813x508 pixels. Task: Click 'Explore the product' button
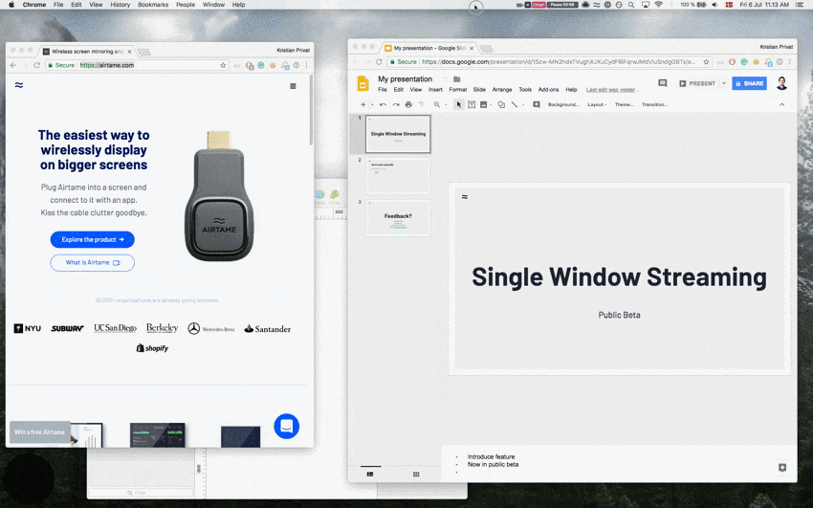[92, 239]
